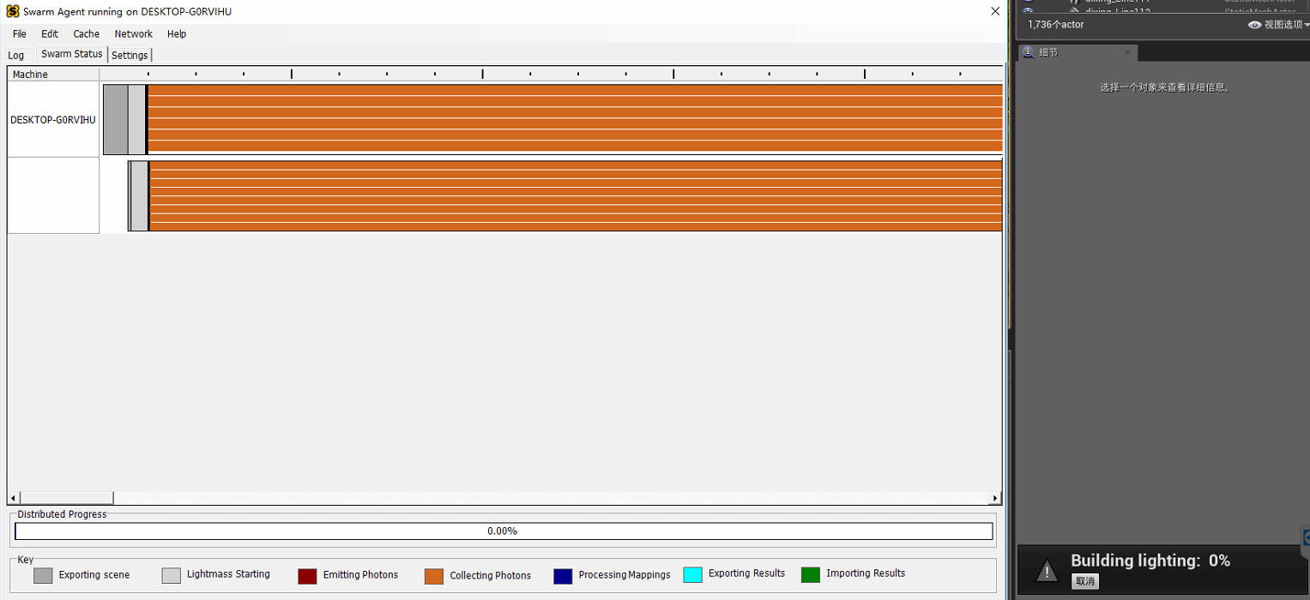Switch to the Log tab
Viewport: 1310px width, 600px height.
pos(15,55)
